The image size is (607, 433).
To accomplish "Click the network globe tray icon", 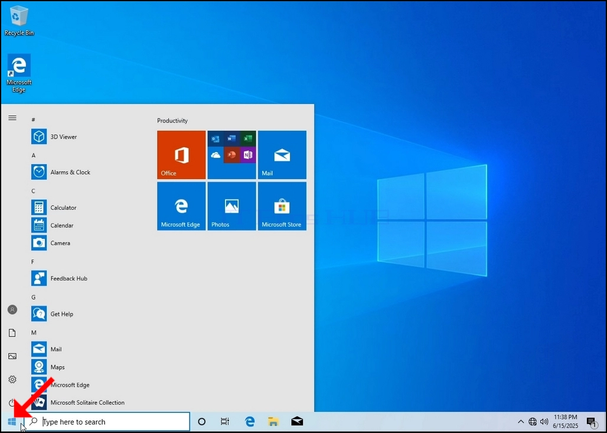I will (x=533, y=422).
